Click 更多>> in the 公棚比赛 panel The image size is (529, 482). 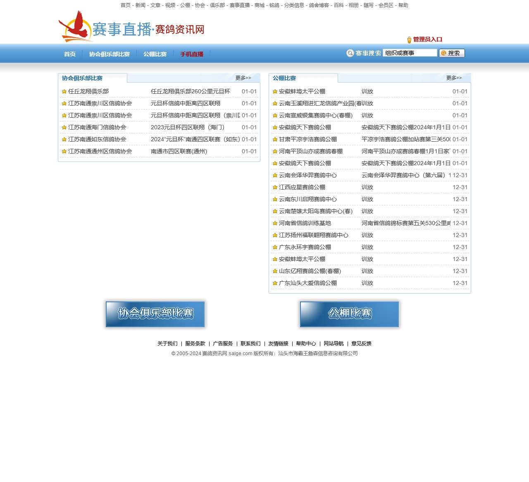coord(454,77)
